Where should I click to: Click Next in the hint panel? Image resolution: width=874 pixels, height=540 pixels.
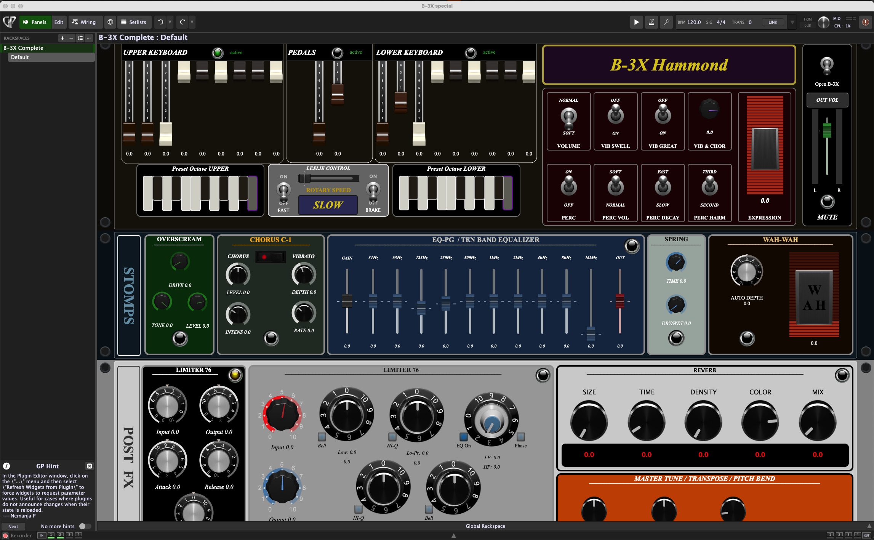click(x=13, y=526)
